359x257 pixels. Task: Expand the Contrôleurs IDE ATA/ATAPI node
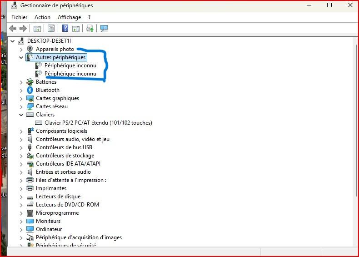click(x=21, y=164)
